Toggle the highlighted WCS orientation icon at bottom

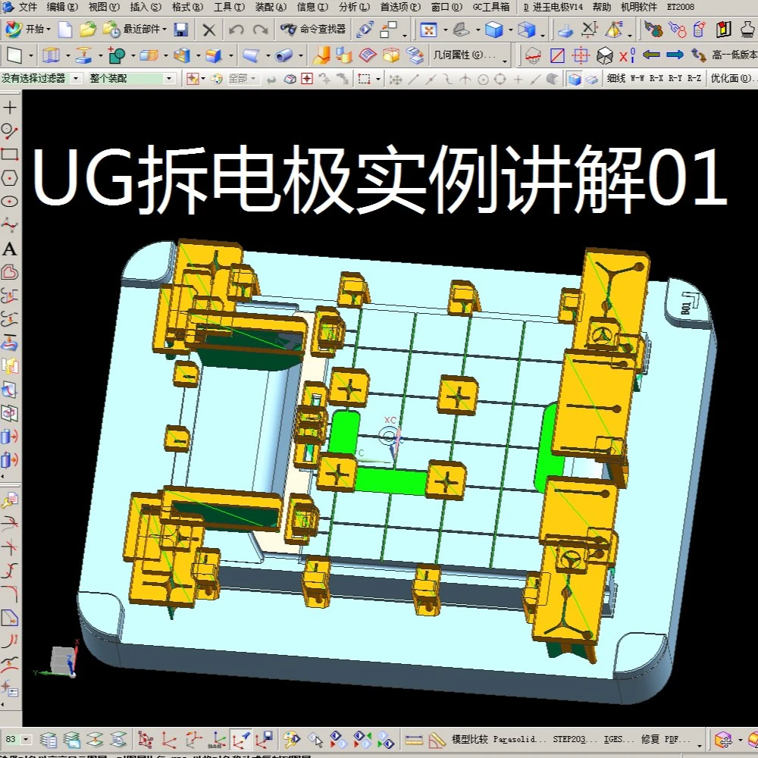(x=241, y=739)
